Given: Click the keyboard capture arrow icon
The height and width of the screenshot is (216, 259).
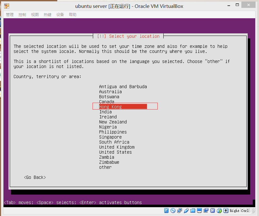Looking at the screenshot, I should [x=226, y=211].
